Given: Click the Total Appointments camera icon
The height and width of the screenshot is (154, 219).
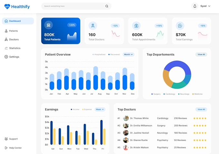Looking at the screenshot, I should 136,26.
